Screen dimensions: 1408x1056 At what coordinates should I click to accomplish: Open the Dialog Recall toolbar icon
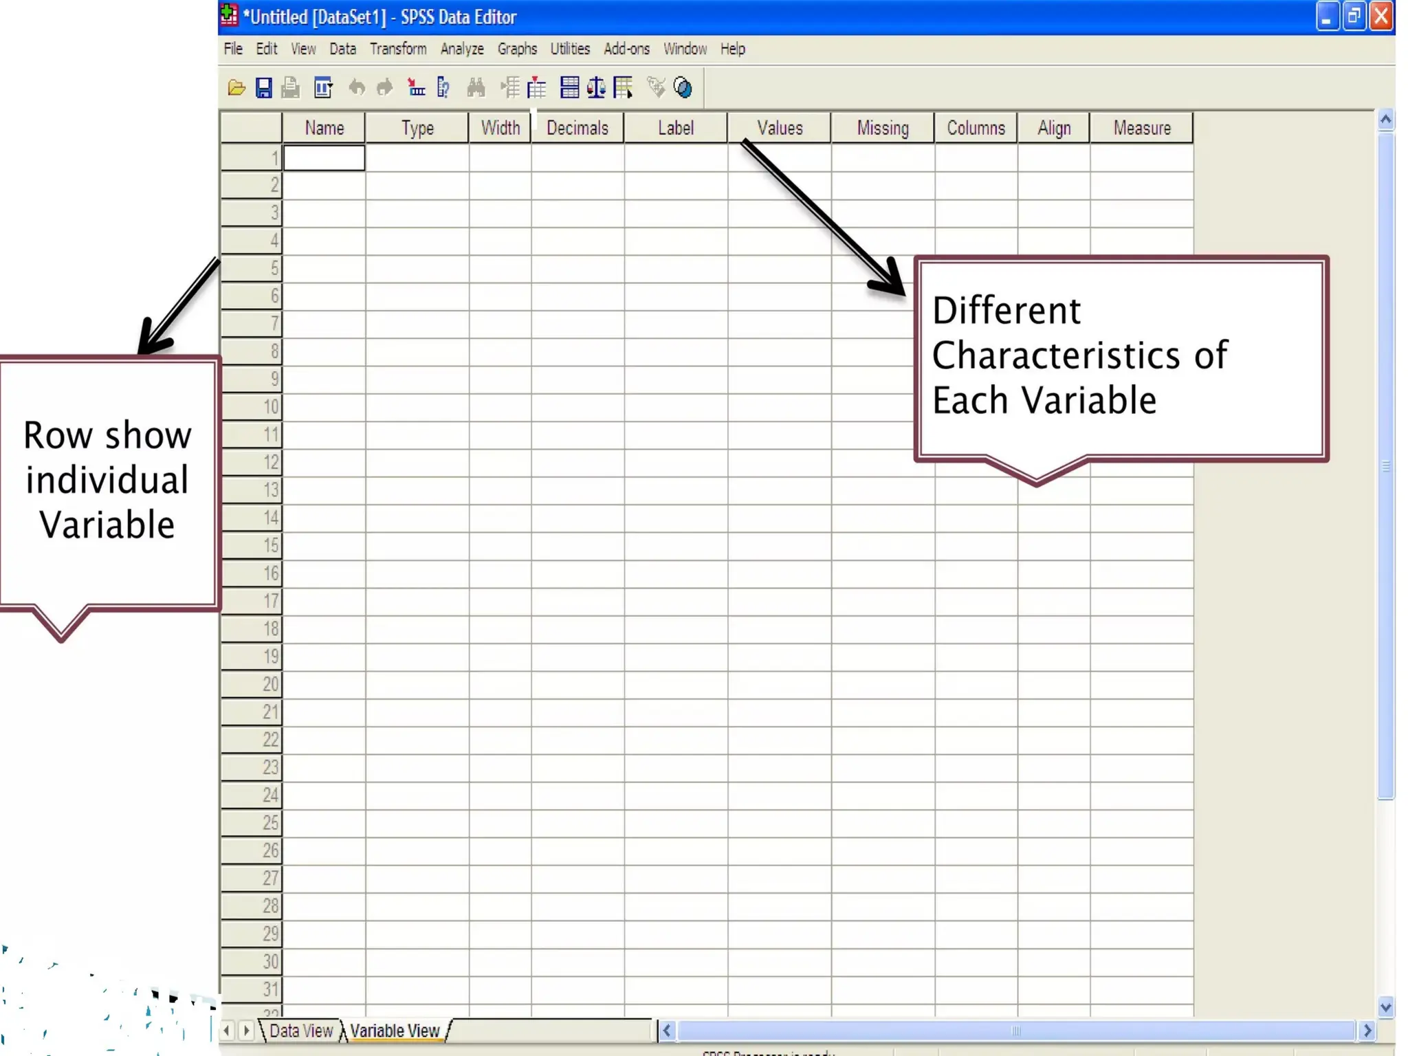(323, 88)
